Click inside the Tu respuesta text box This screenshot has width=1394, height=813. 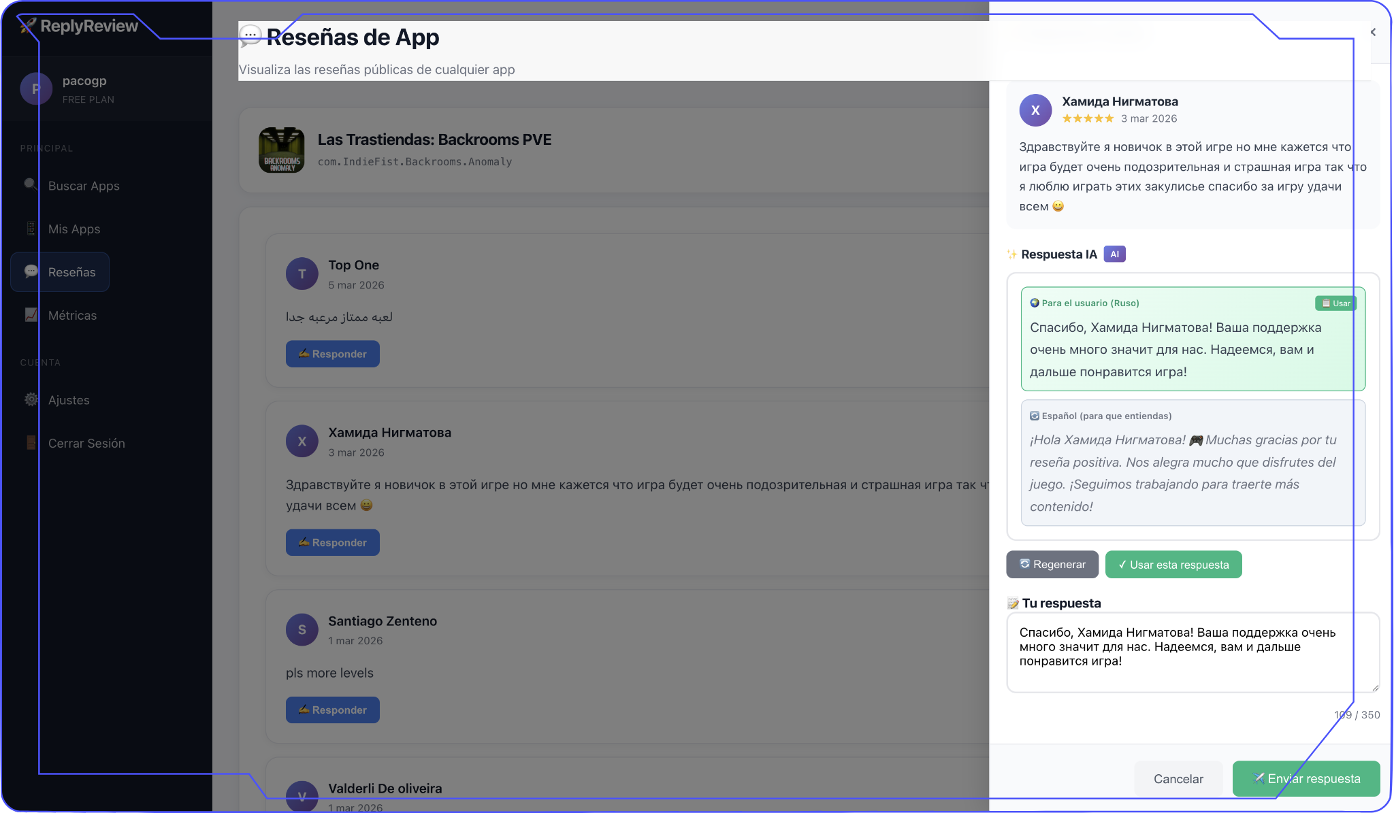[x=1192, y=652]
